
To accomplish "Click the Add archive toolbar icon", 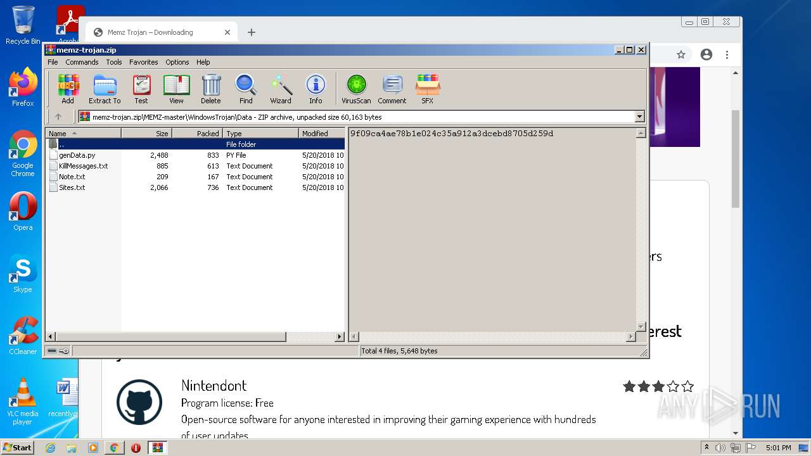I will (x=68, y=89).
